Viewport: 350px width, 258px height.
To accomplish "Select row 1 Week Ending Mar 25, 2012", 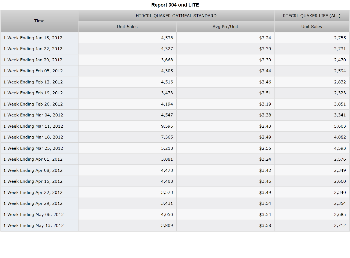I will [x=175, y=148].
